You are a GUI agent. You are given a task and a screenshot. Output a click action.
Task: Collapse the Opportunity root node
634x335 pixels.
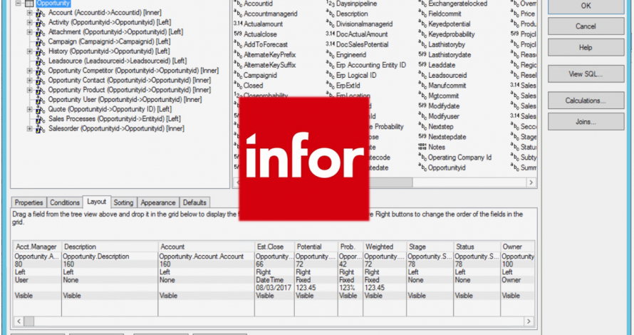[19, 4]
